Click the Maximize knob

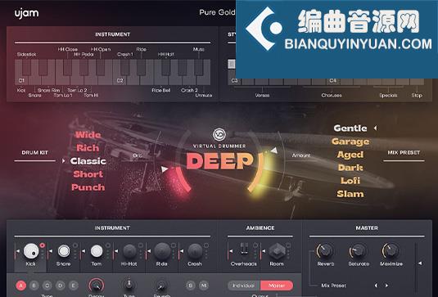point(391,250)
